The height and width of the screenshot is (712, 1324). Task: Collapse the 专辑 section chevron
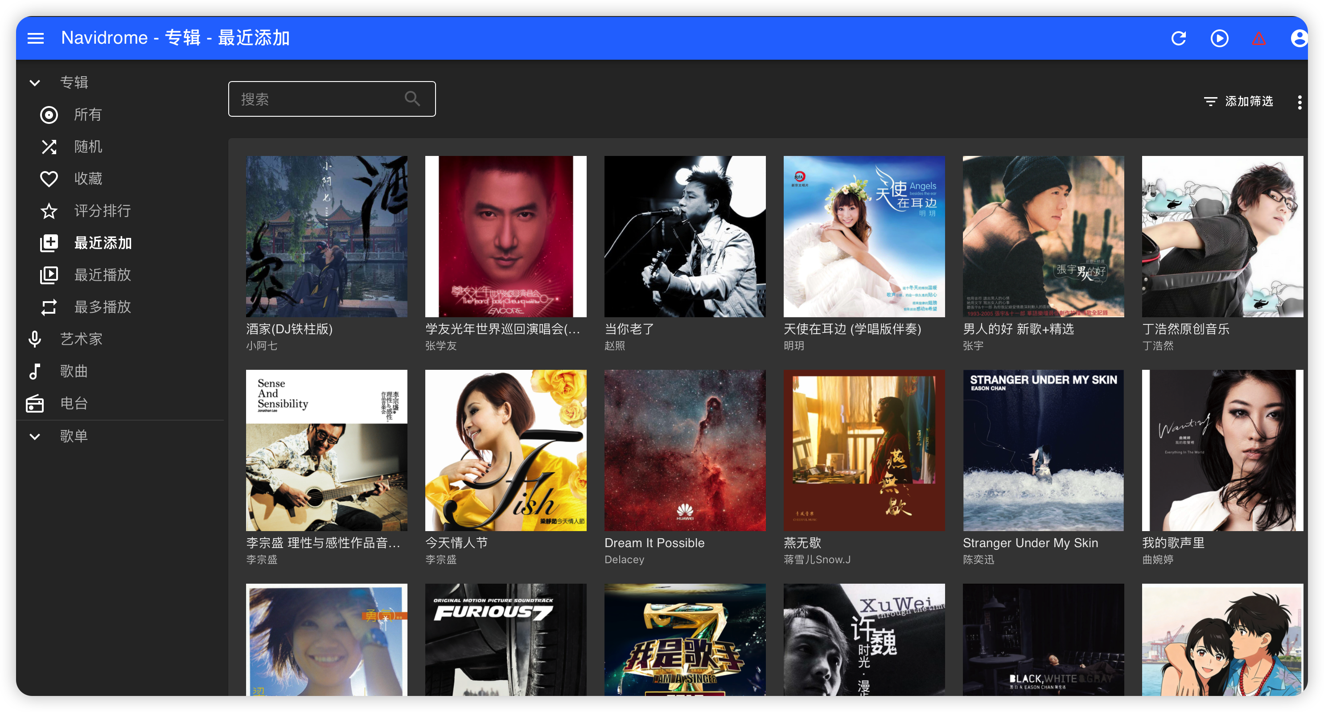35,83
